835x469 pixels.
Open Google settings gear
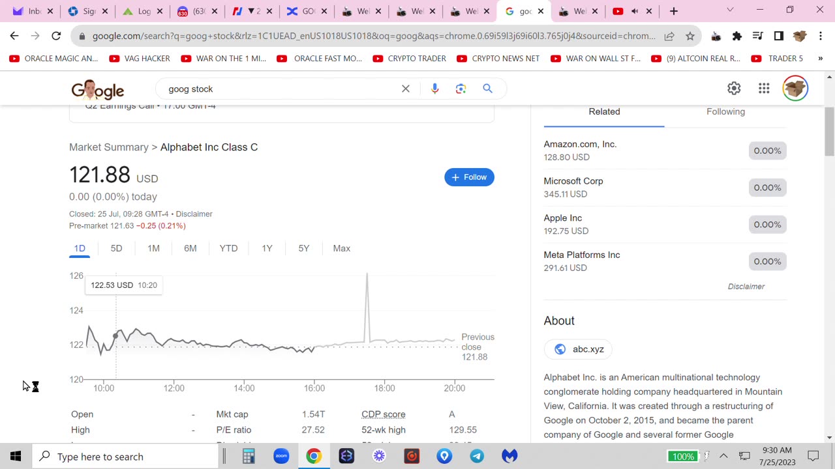[x=734, y=88]
